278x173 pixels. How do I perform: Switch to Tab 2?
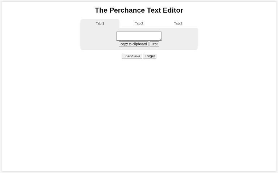[x=139, y=23]
